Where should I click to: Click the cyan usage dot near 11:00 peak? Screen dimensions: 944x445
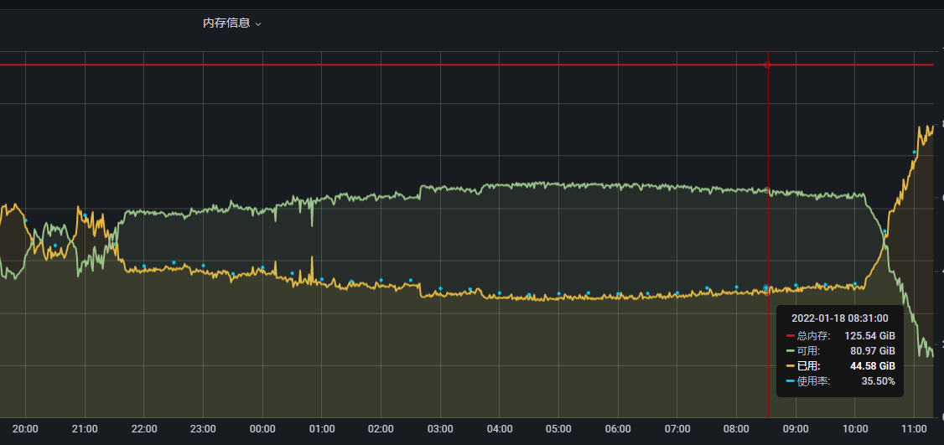(x=915, y=153)
